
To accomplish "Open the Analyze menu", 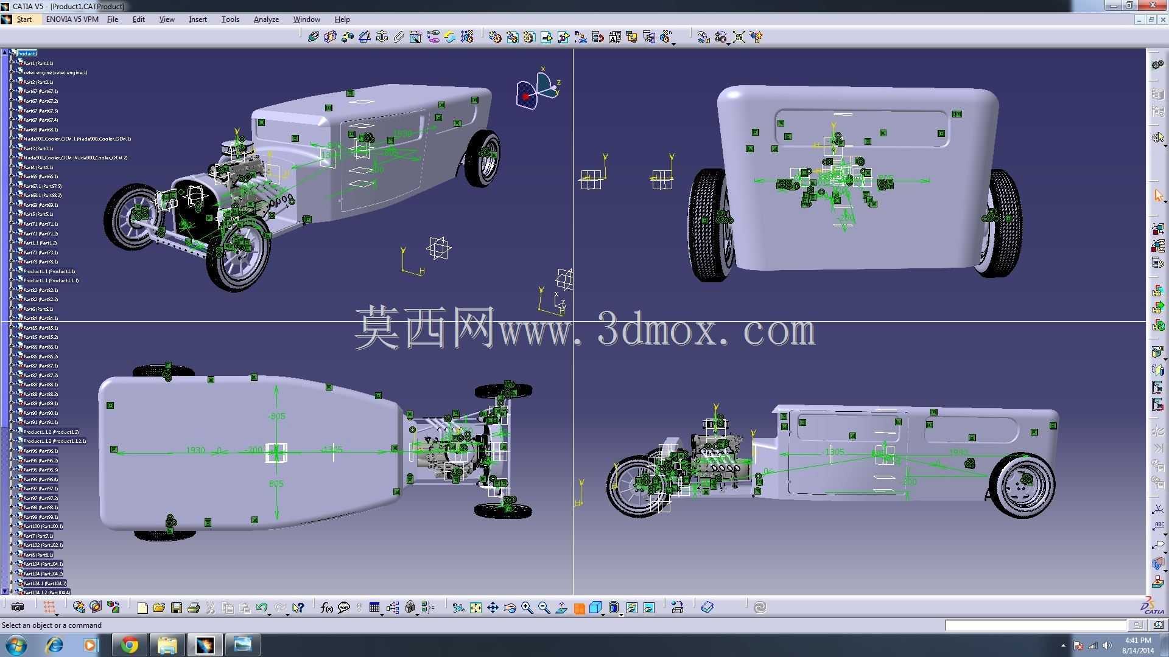I will (266, 19).
